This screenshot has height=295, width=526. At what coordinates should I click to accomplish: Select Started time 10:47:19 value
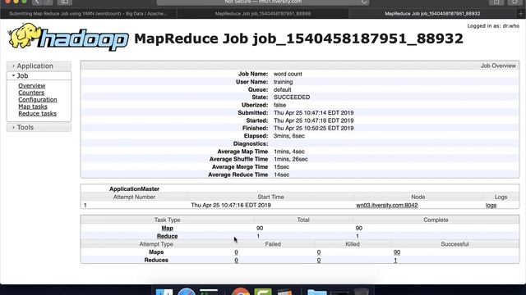pyautogui.click(x=314, y=120)
